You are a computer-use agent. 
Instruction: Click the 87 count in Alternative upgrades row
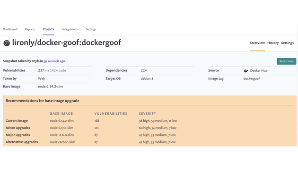(96, 142)
